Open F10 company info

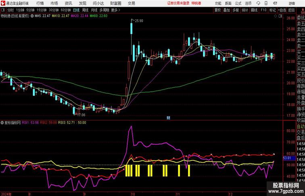pyautogui.click(x=263, y=10)
